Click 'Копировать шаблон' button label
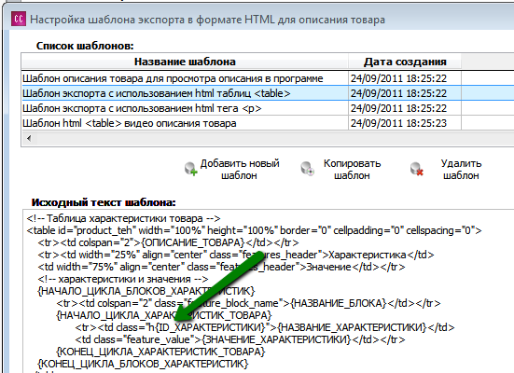Viewport: 514px width, 373px height. click(x=352, y=169)
